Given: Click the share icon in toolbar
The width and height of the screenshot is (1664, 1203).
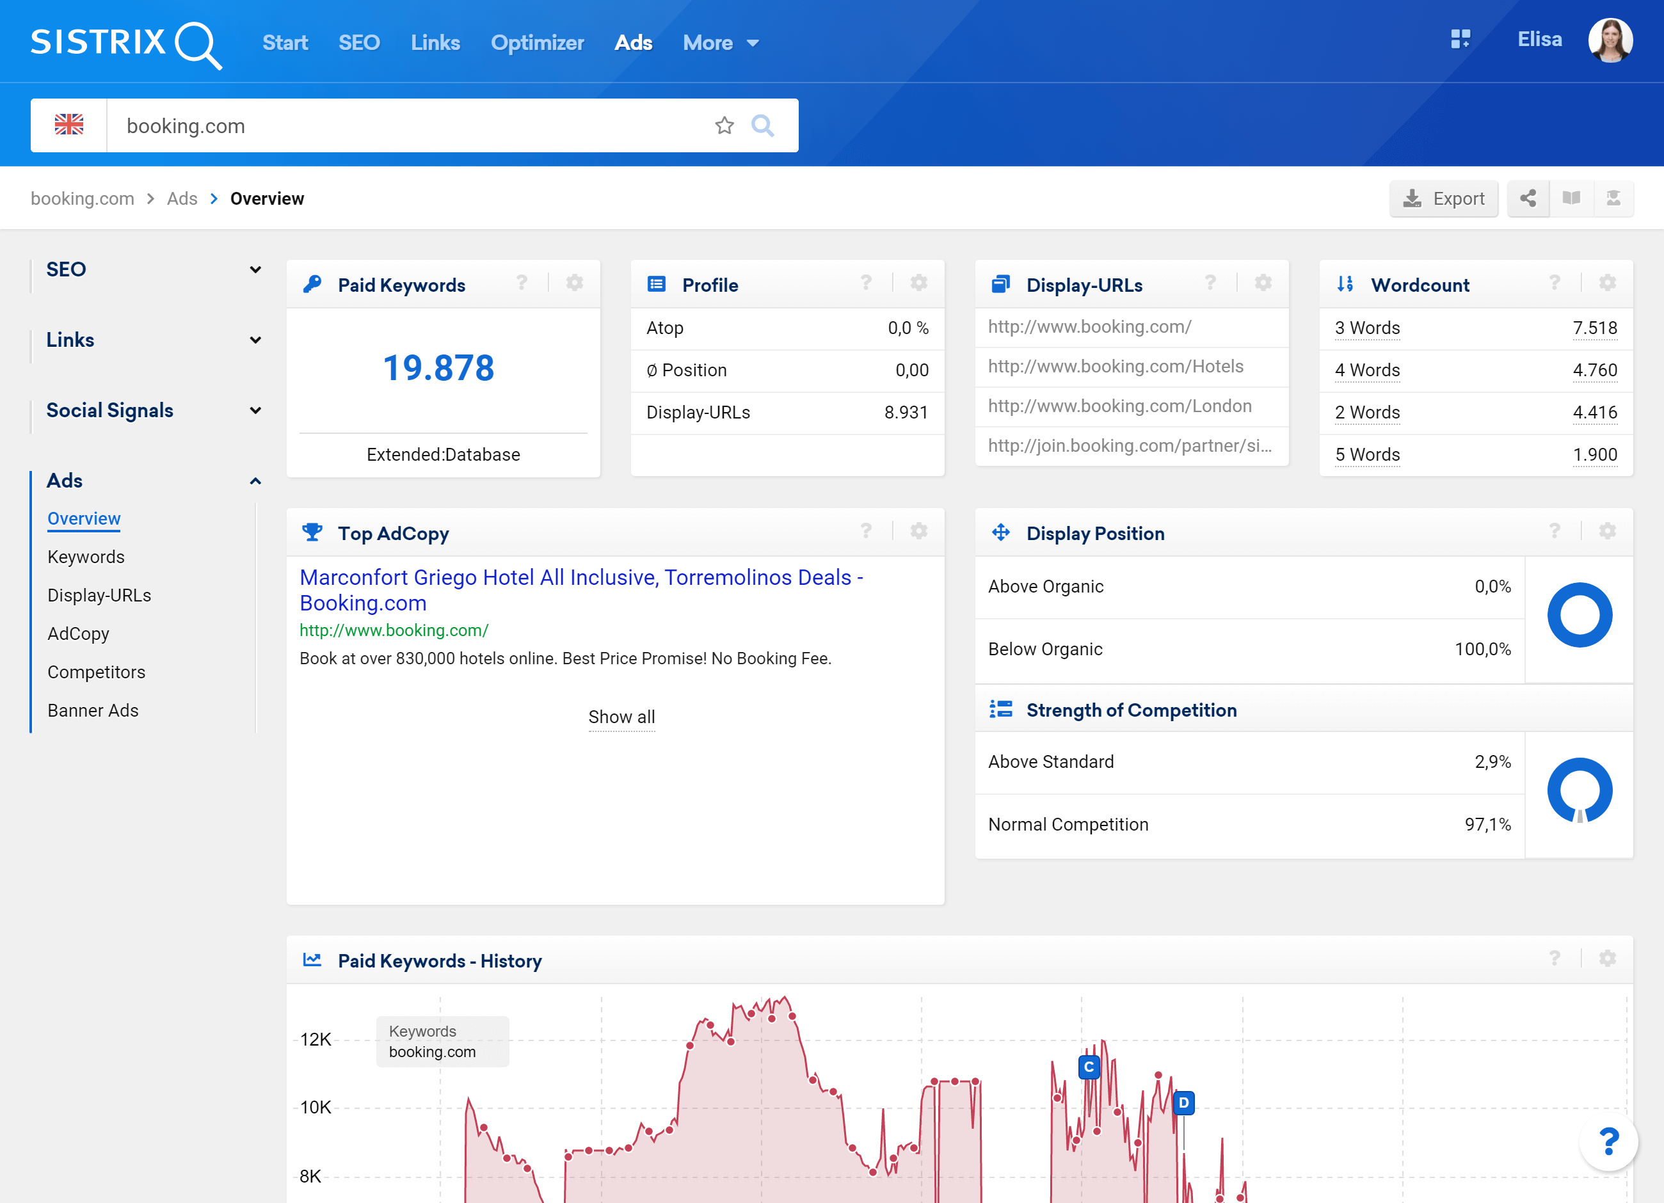Looking at the screenshot, I should coord(1528,198).
